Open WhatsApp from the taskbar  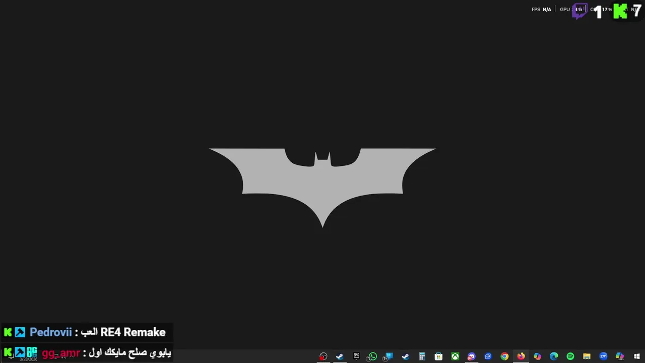coord(372,356)
